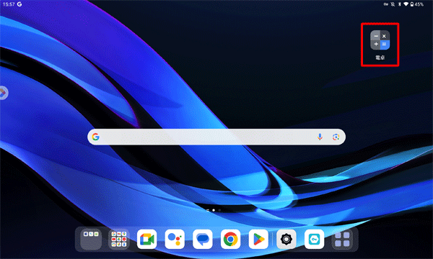Open the Messages app in the dock
Viewport: 433px width, 259px height.
203,239
